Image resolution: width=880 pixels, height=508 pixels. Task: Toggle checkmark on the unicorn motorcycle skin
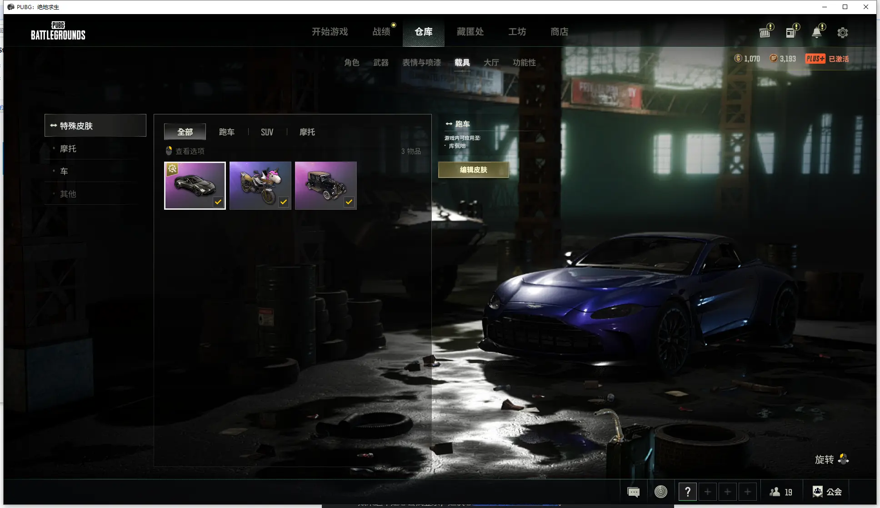tap(284, 202)
